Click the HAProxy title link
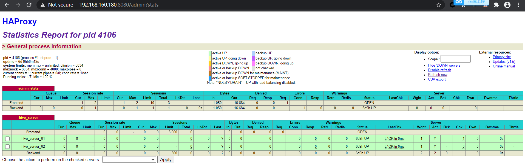Screen dimensions: 525x166 tap(19, 22)
